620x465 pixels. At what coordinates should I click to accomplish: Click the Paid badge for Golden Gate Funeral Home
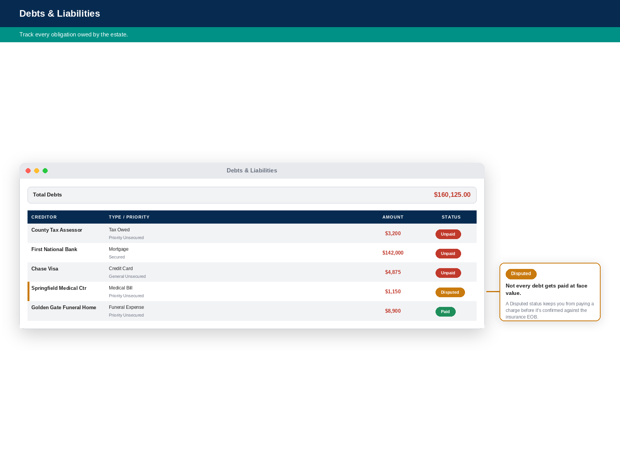[x=445, y=312]
